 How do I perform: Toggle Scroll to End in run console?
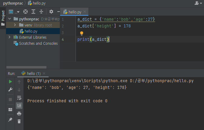[x=19, y=105]
